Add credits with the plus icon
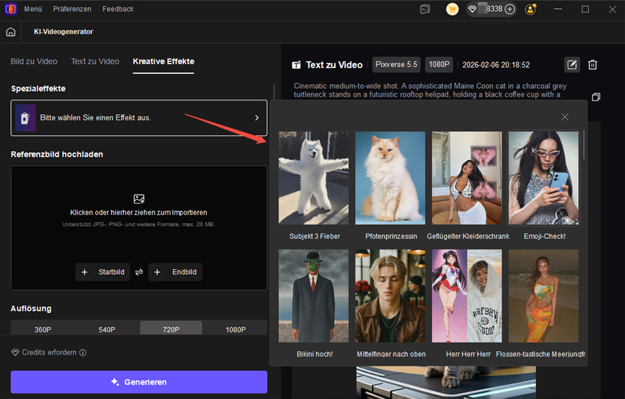The image size is (625, 399). pos(509,10)
